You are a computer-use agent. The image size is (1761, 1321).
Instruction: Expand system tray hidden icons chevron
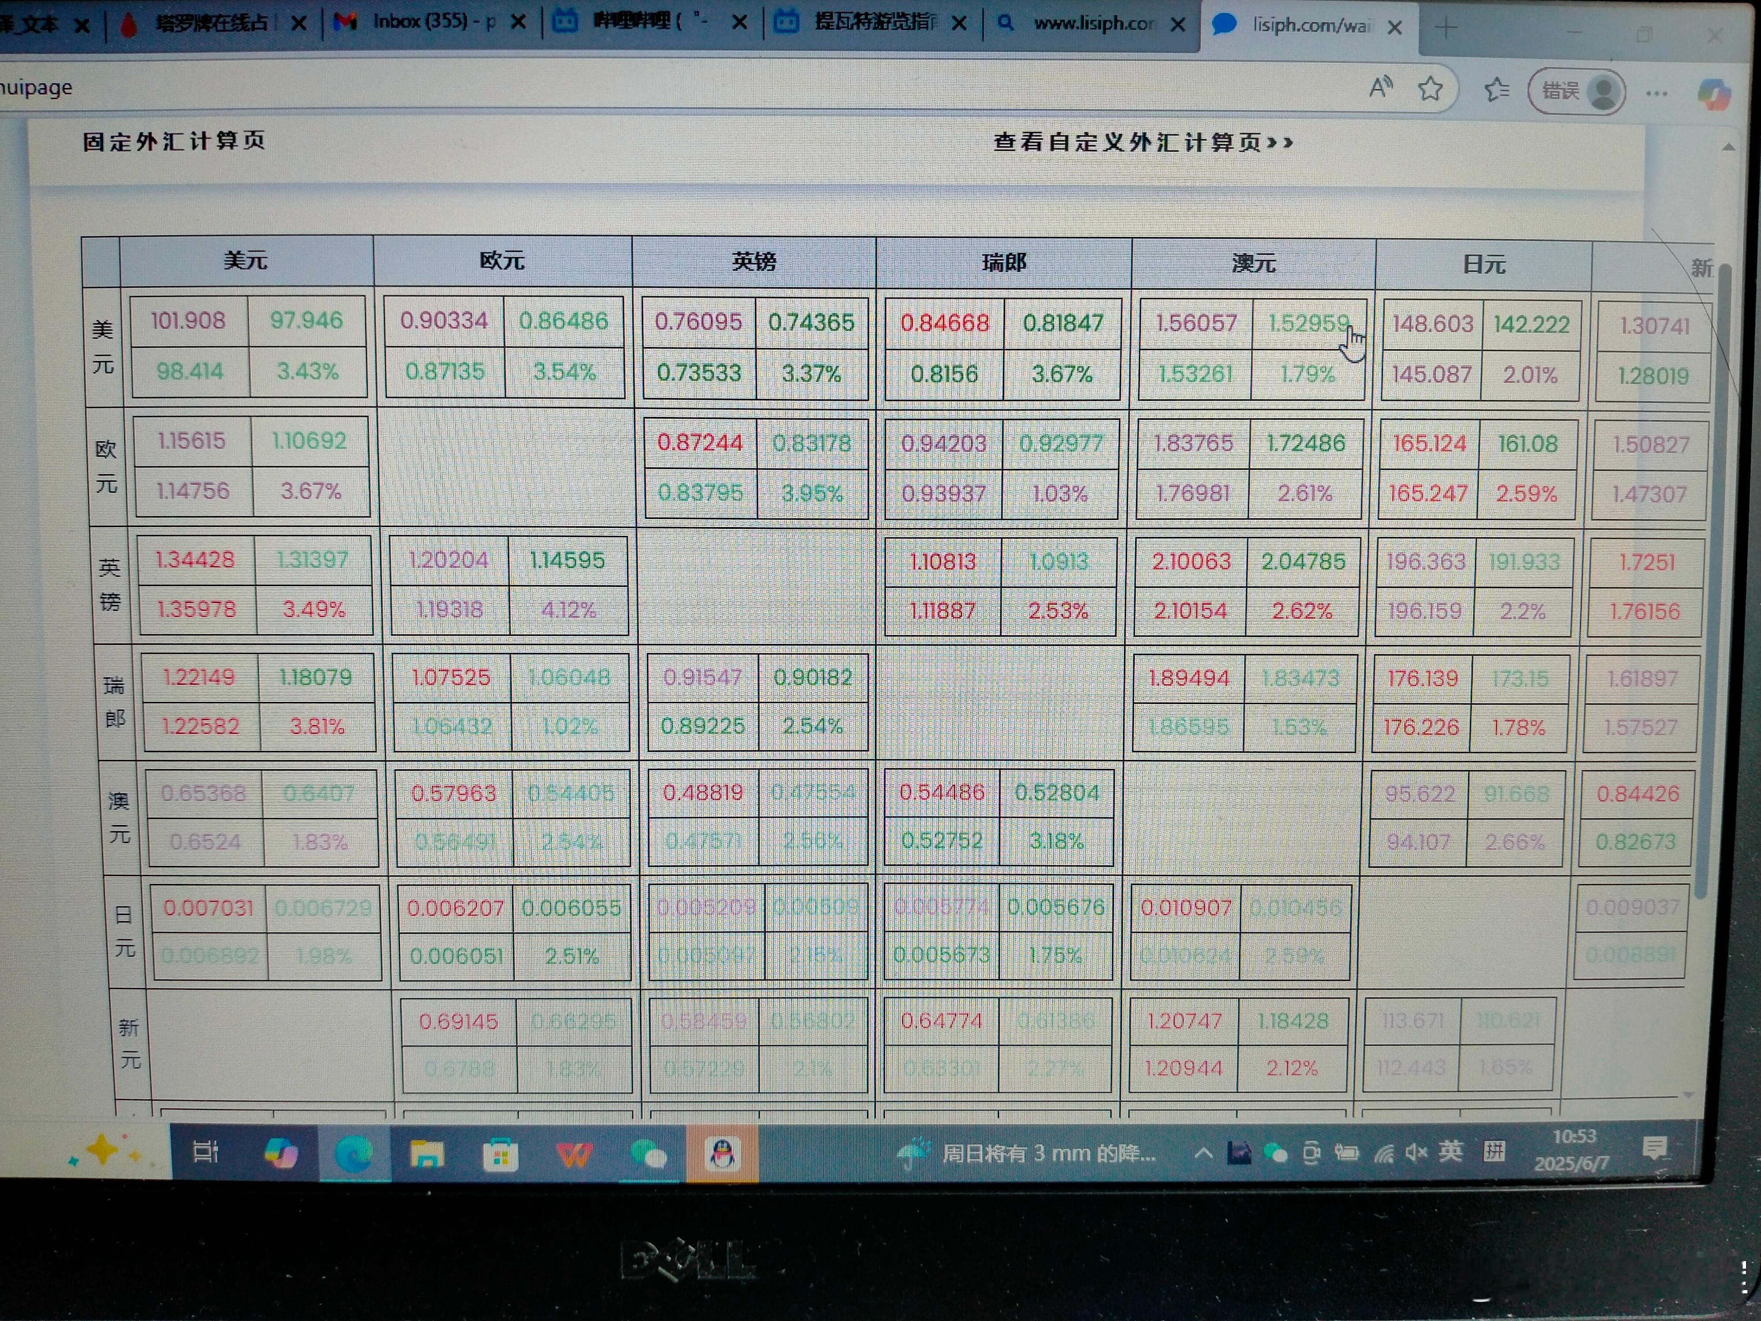point(1203,1153)
